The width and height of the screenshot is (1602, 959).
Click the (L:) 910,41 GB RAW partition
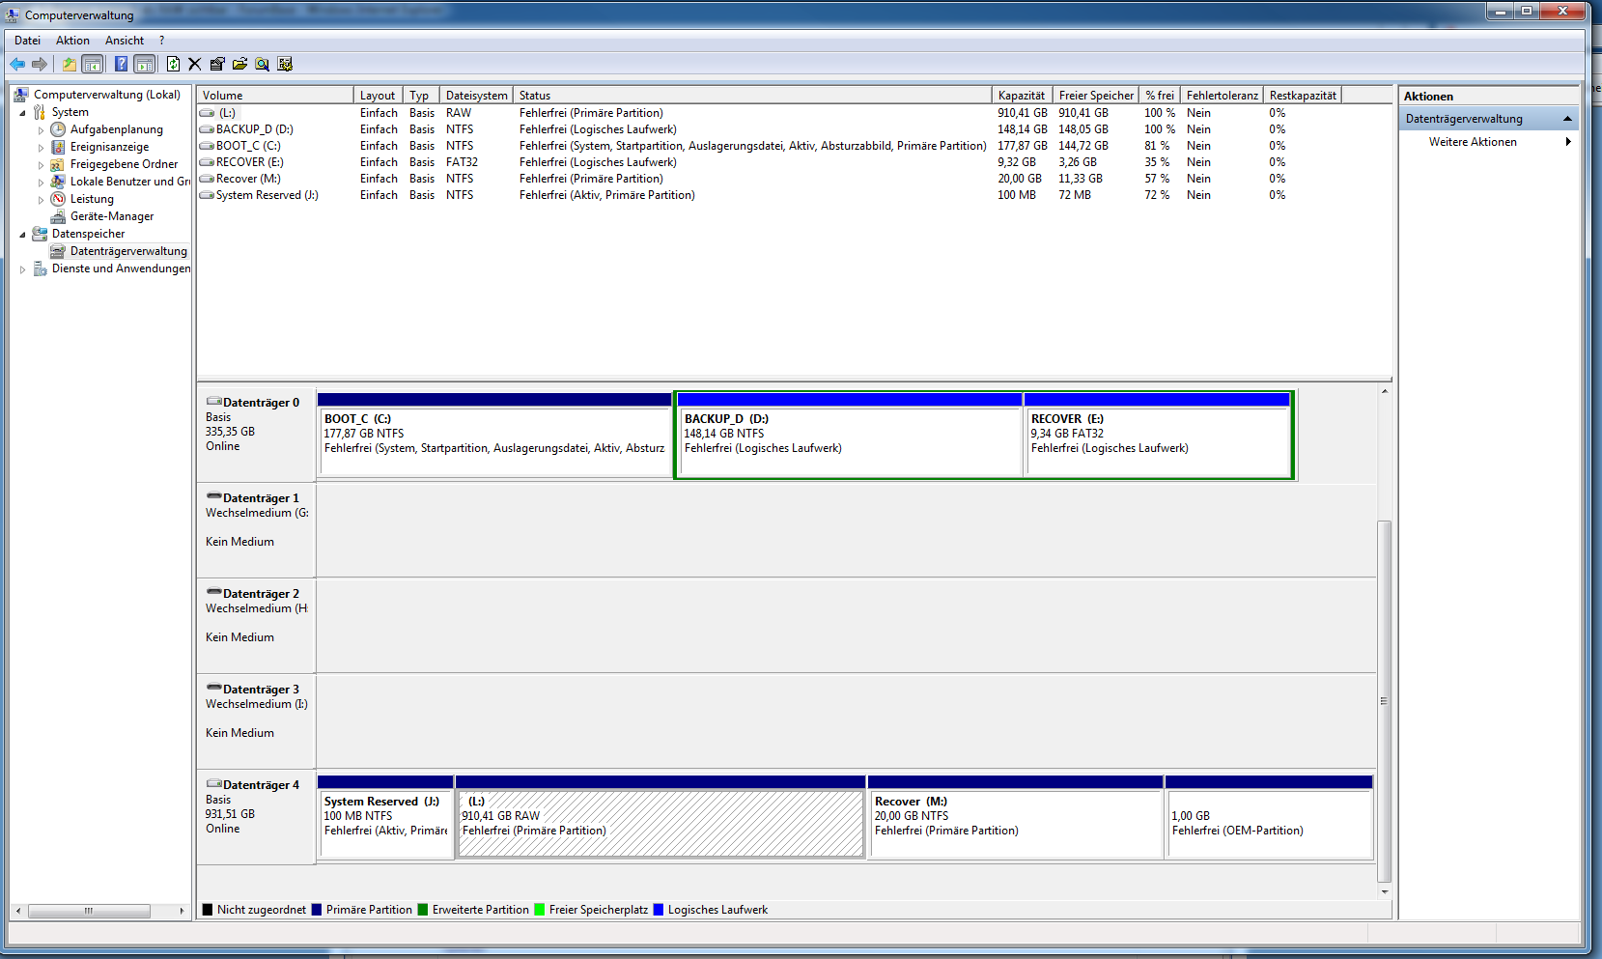point(660,817)
